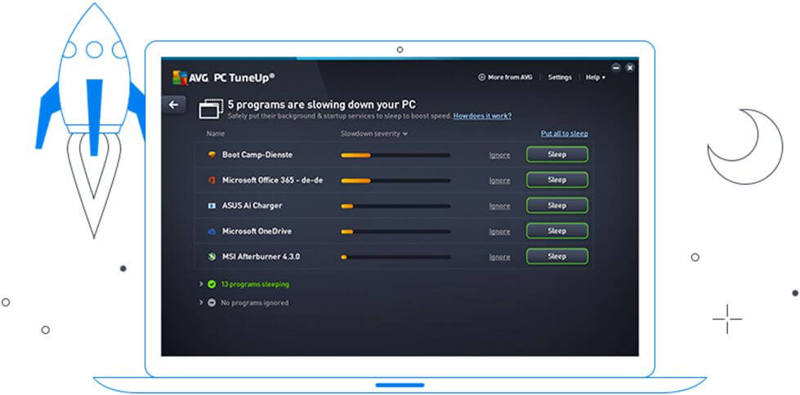Ignore Boot Camp-Dienste
The width and height of the screenshot is (800, 395).
(x=499, y=155)
